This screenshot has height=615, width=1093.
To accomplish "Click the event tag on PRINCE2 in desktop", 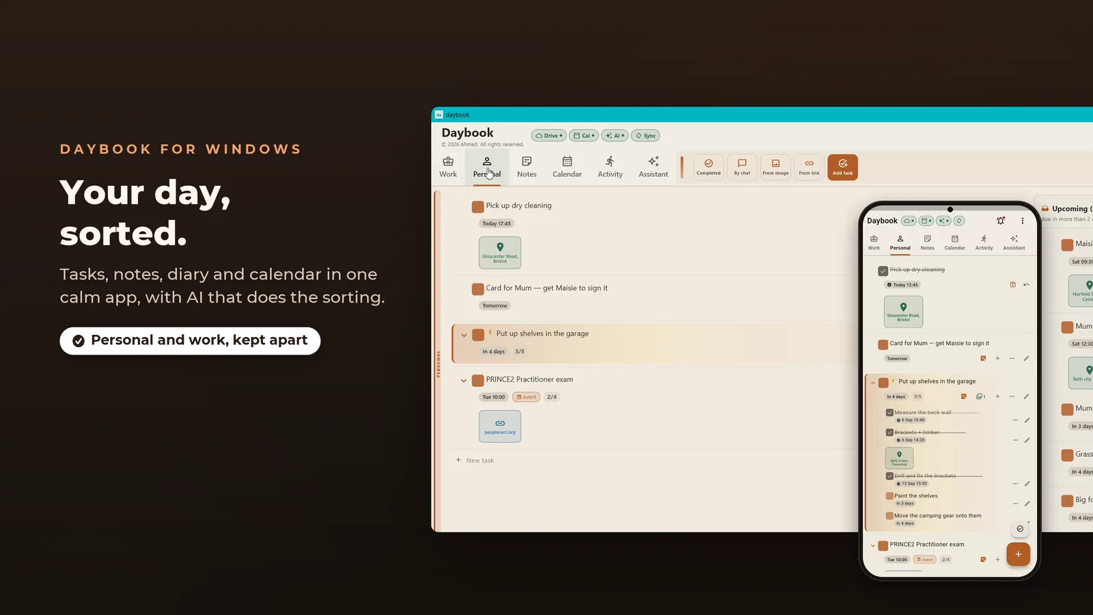I will [x=526, y=397].
